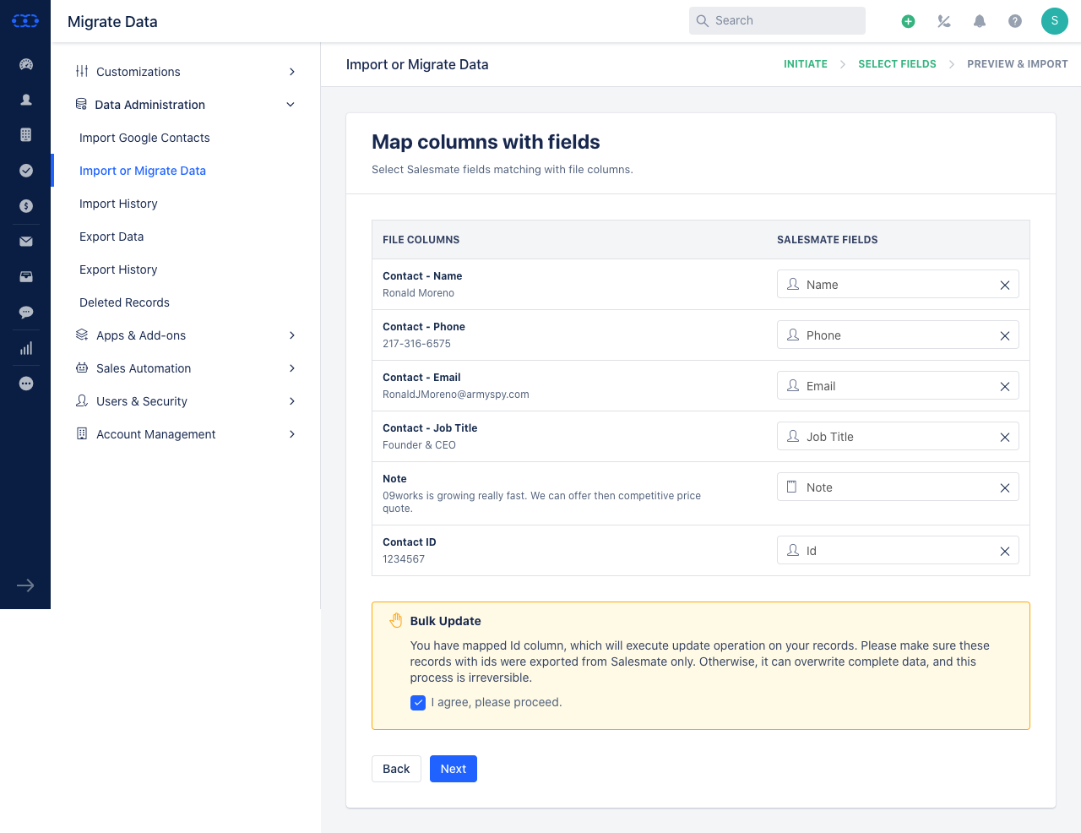This screenshot has height=833, width=1081.
Task: Open the help question mark icon
Action: (1015, 21)
